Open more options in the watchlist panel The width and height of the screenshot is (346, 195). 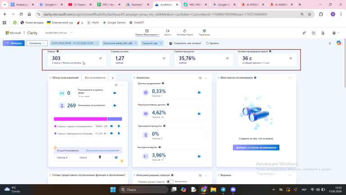(x=290, y=78)
